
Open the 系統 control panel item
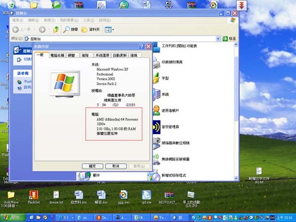(x=161, y=94)
